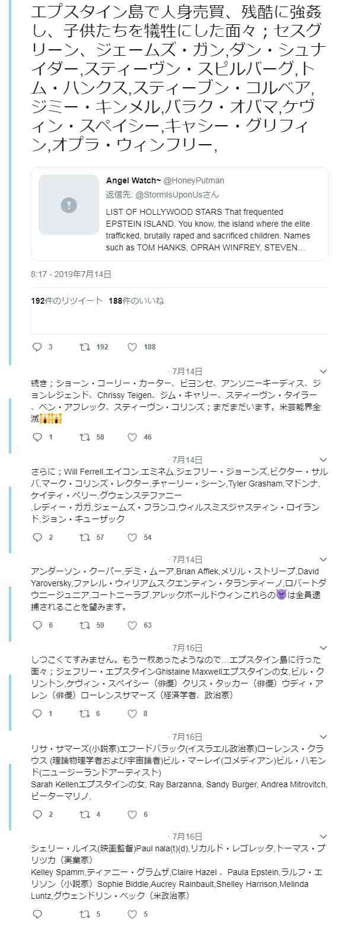The image size is (344, 935).
Task: Click the reply icon under main tweet
Action: click(37, 347)
